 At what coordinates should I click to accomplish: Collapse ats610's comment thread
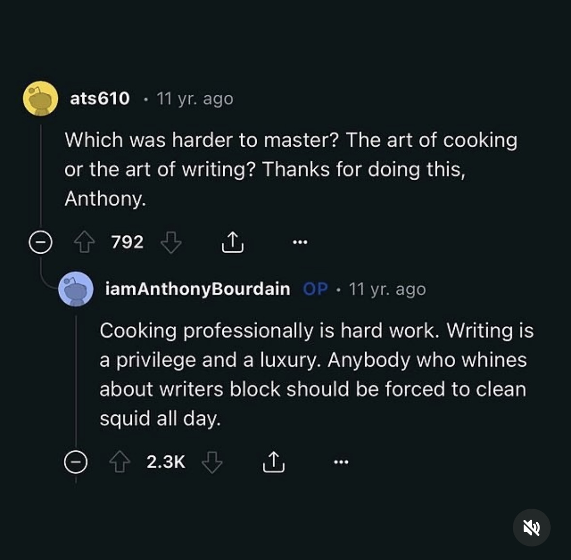coord(40,242)
